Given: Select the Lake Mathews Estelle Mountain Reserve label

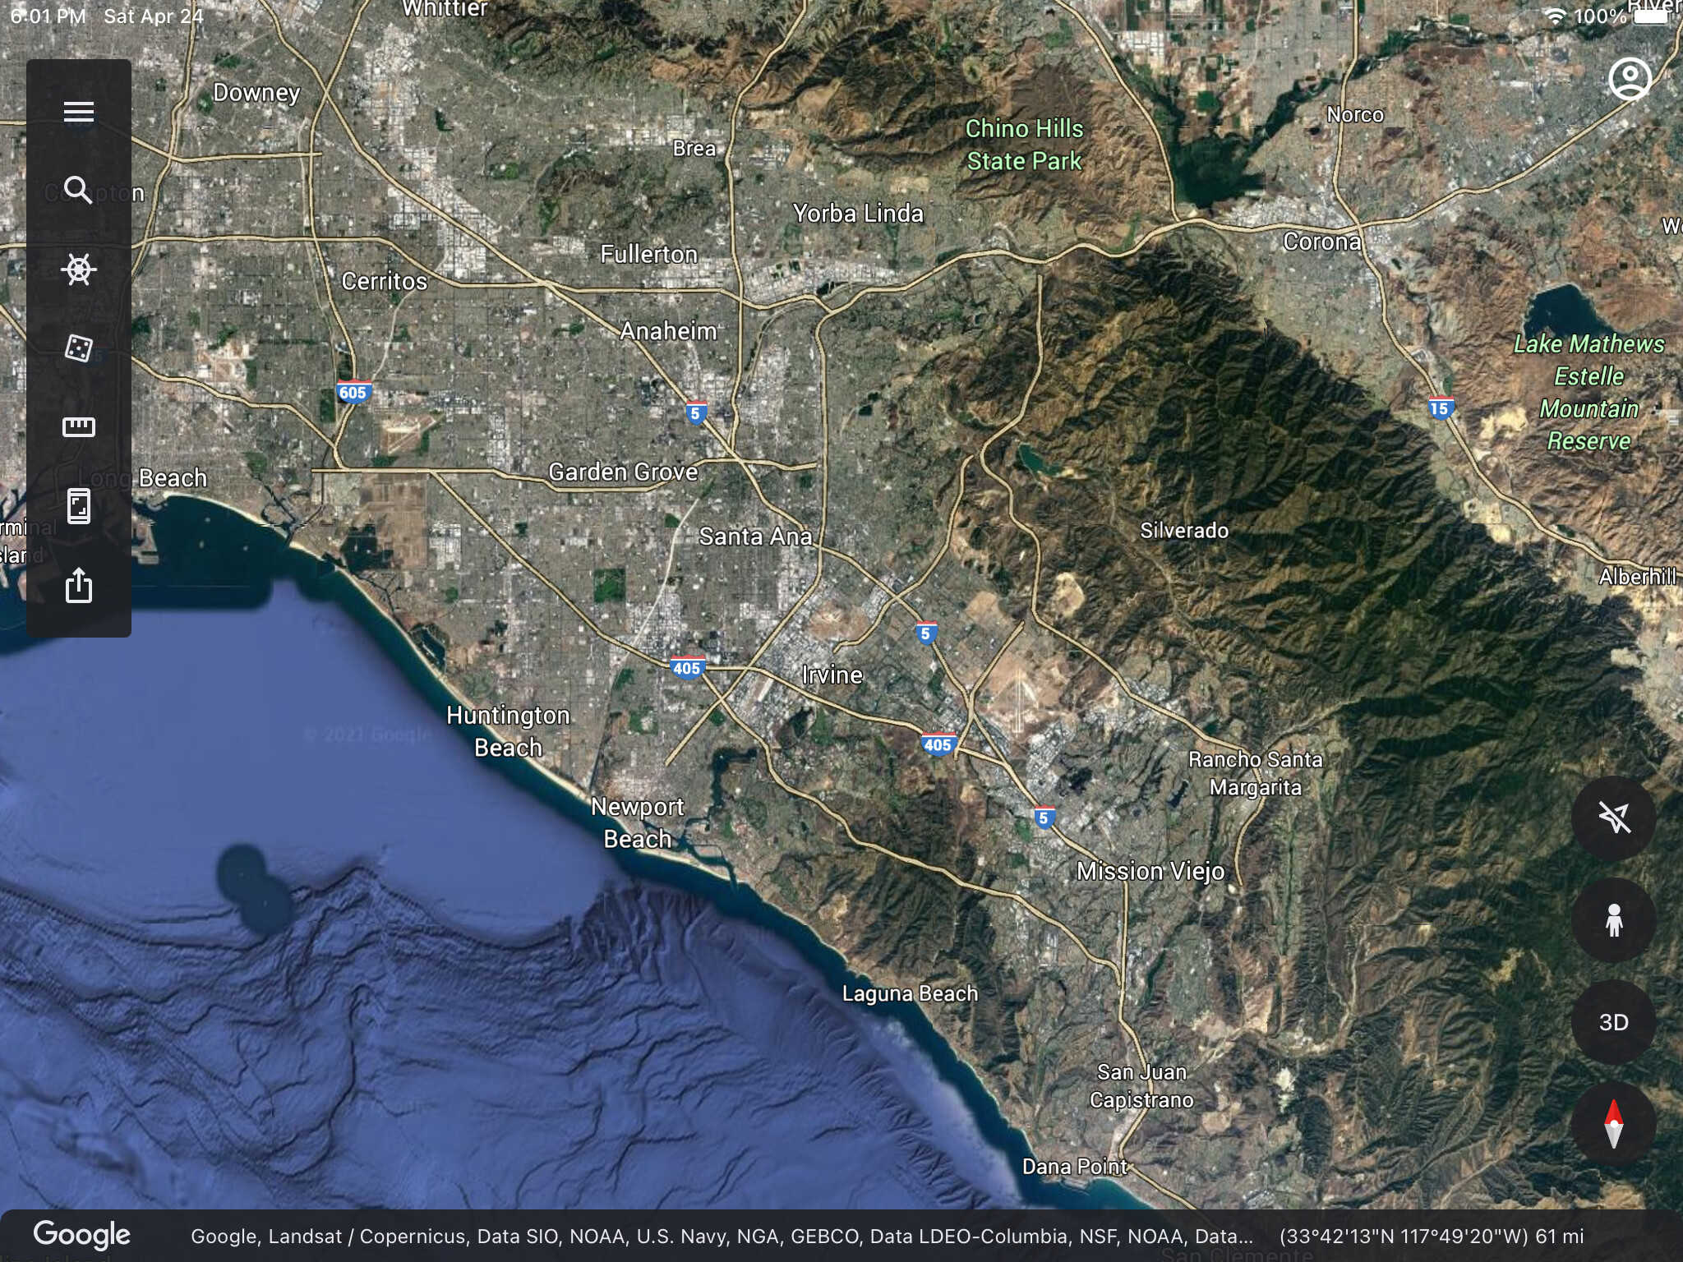Looking at the screenshot, I should point(1589,392).
